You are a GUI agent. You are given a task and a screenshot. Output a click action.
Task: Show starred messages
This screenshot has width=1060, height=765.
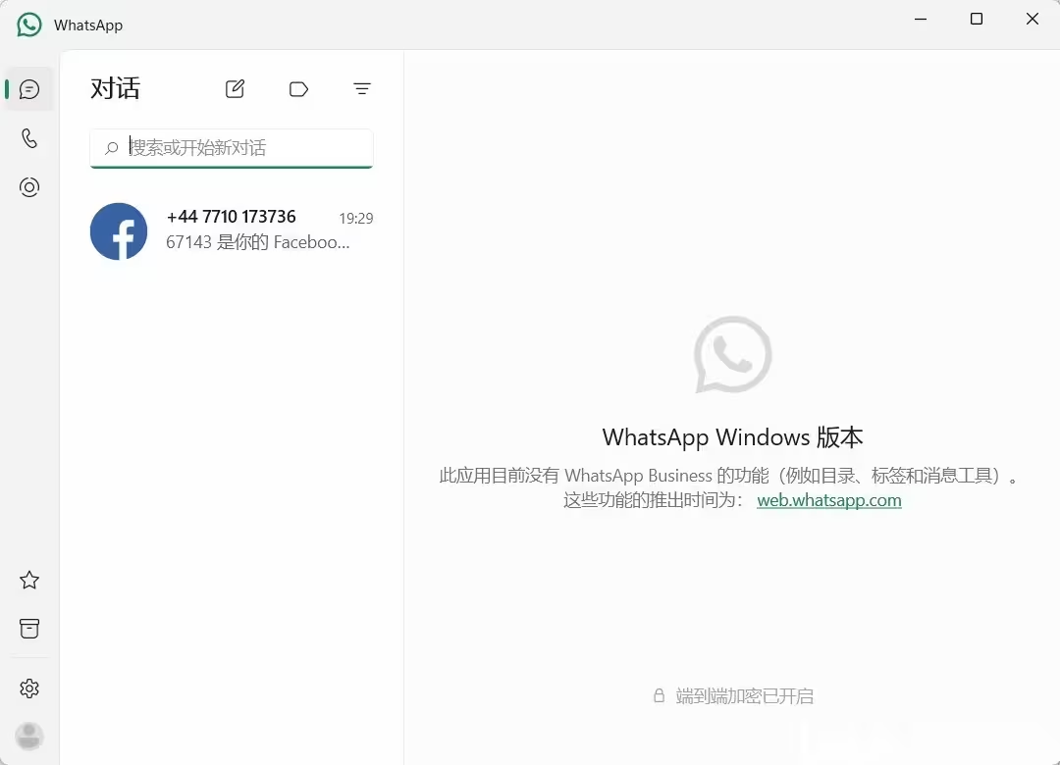point(29,580)
